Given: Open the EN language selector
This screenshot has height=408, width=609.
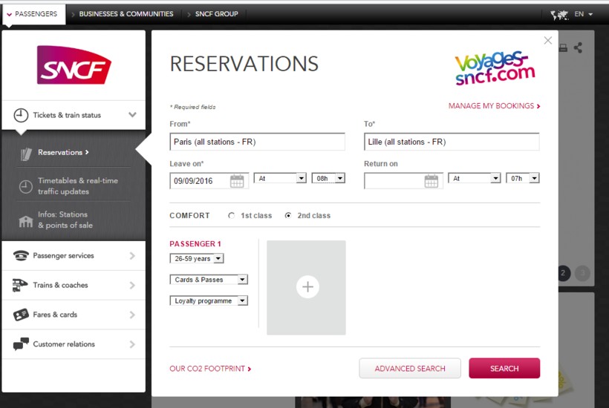Looking at the screenshot, I should (583, 14).
